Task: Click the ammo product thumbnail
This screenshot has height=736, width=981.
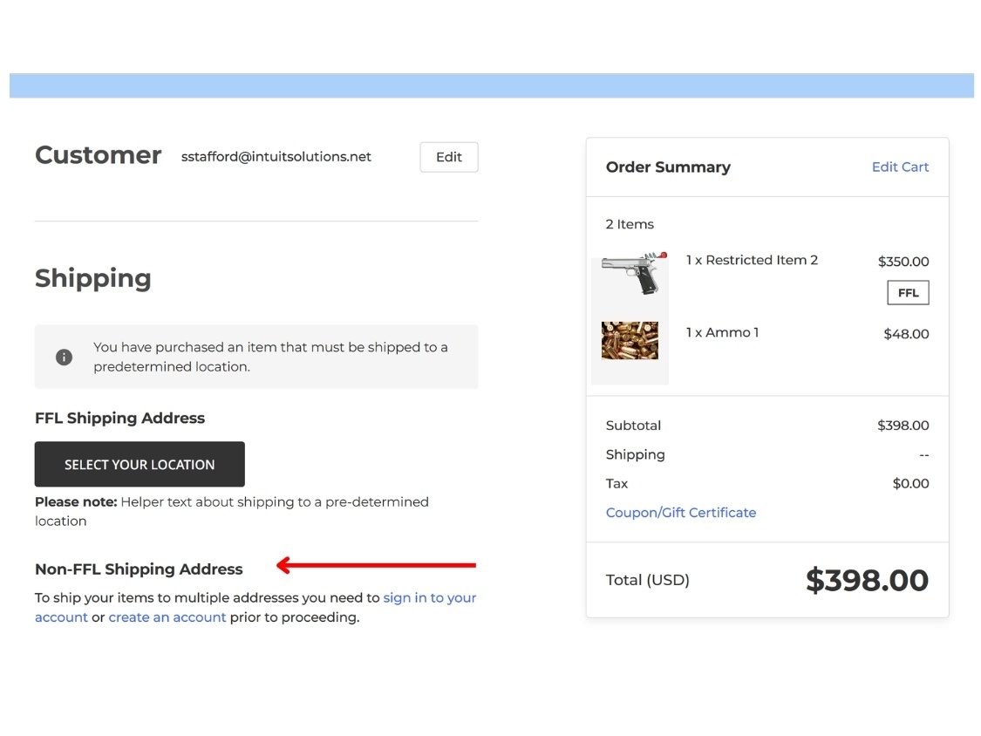Action: [x=630, y=340]
